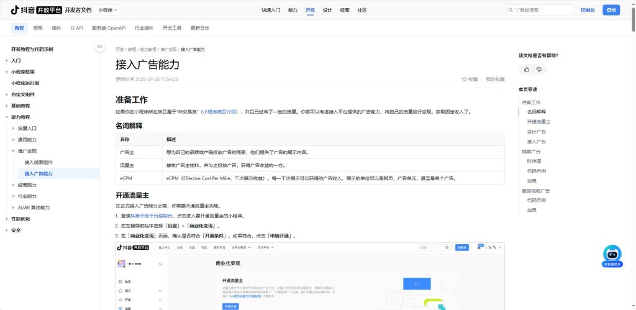Switch to the JS API sub-tab

coord(76,28)
